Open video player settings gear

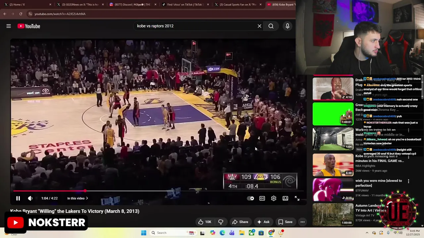pos(274,198)
